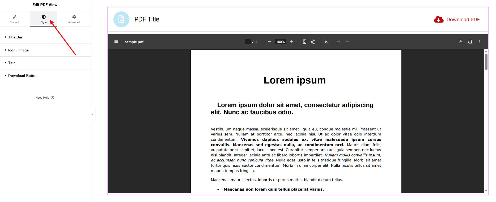Viewport: 496px width, 202px height.
Task: Switch to the Advanced tab
Action: [74, 19]
